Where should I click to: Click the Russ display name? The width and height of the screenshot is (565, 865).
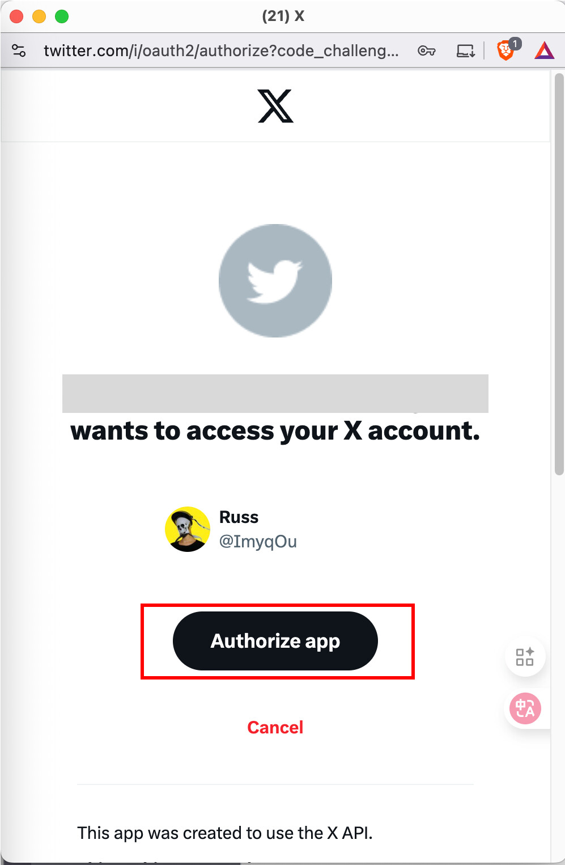pos(239,517)
